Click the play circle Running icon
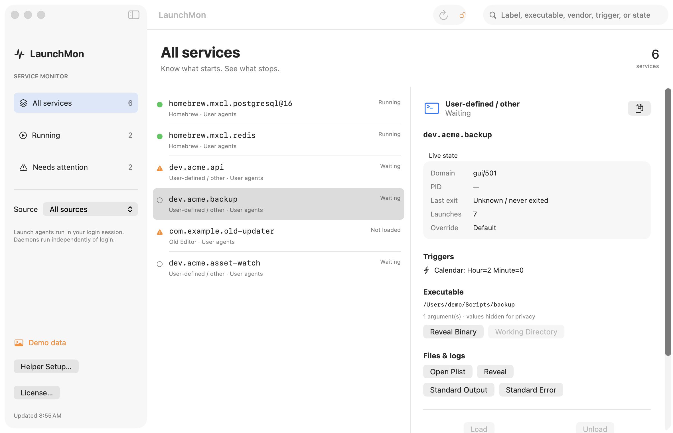 point(23,135)
